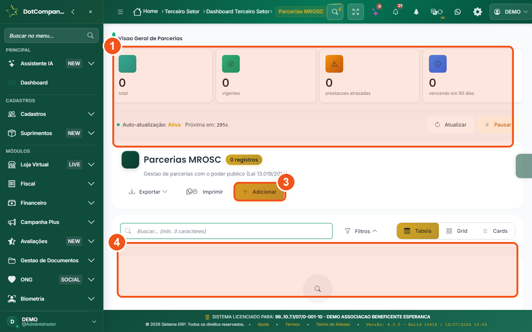Open the quick search magnifier button
The height and width of the screenshot is (332, 532).
(x=335, y=12)
